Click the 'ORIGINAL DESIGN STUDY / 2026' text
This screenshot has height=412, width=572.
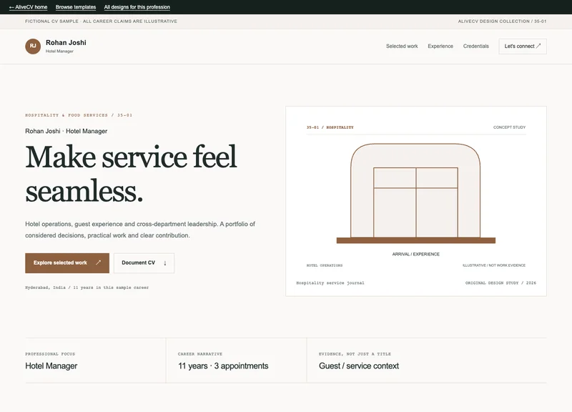coord(500,283)
